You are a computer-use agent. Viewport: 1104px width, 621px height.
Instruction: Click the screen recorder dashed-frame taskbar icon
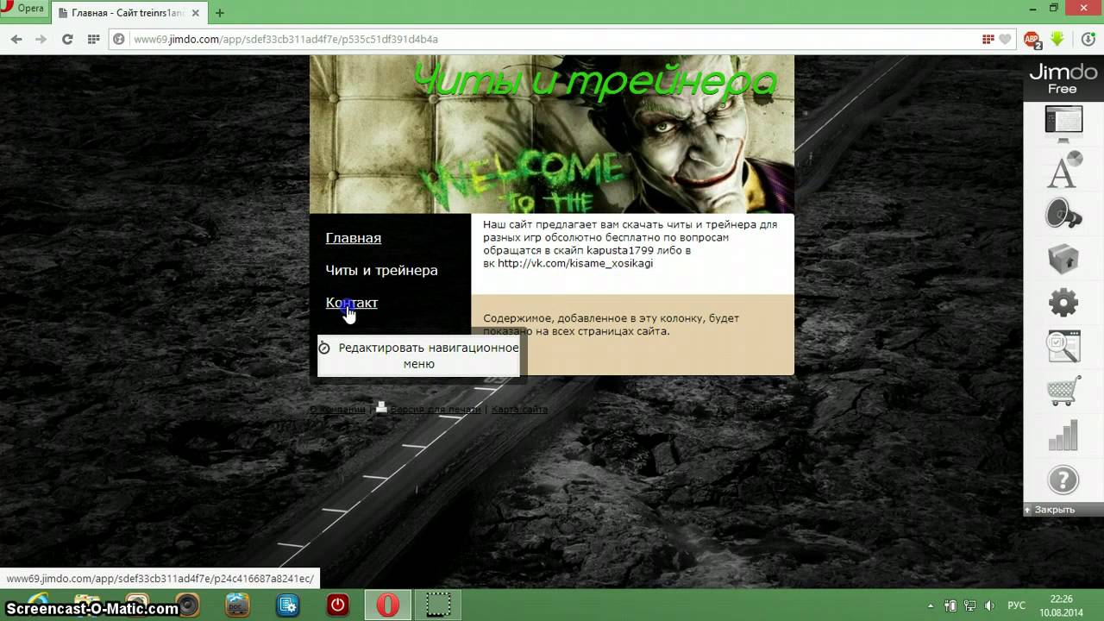point(438,605)
